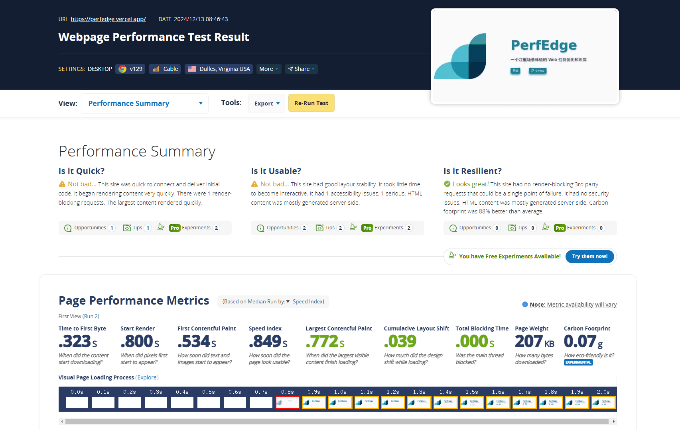Image resolution: width=680 pixels, height=430 pixels.
Task: Select the Dulles, Virginia USA flag icon
Action: click(x=193, y=68)
